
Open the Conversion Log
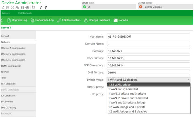[x=42, y=20]
